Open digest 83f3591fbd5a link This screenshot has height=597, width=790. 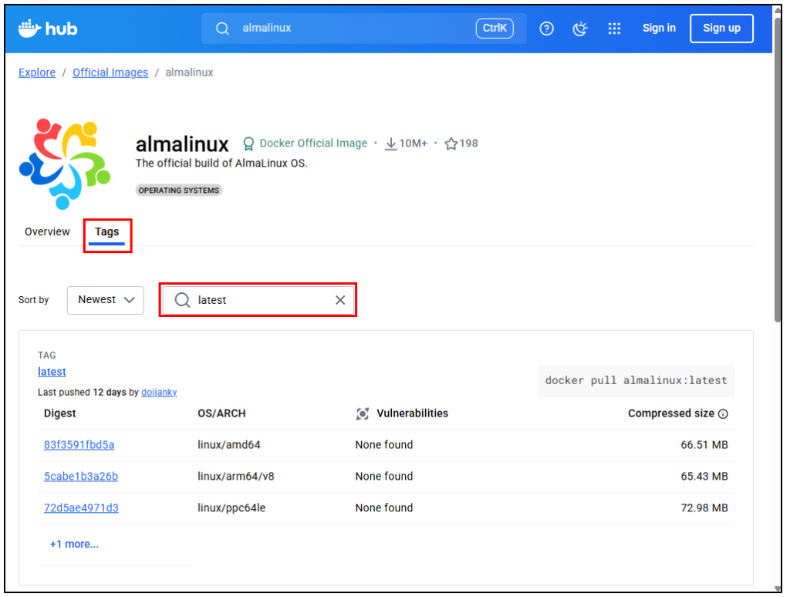(79, 445)
